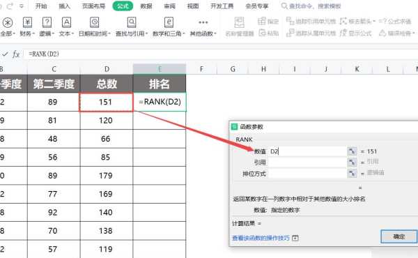Screen dimensions: 418x258
Task: Select cell 169 in 总数 column
Action: pyautogui.click(x=107, y=194)
